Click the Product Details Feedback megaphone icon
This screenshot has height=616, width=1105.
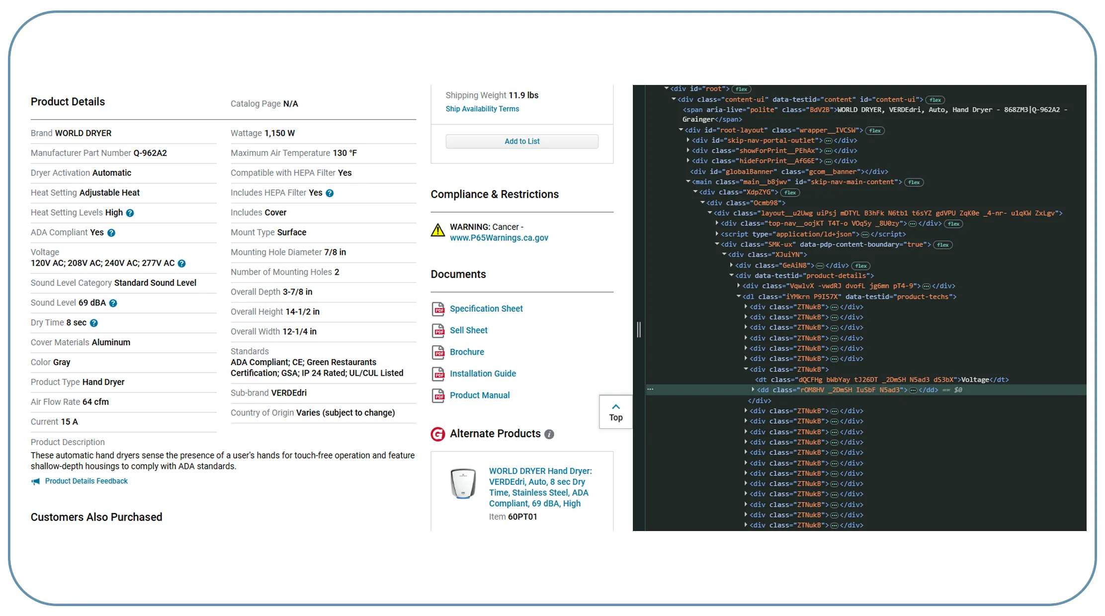(x=35, y=481)
